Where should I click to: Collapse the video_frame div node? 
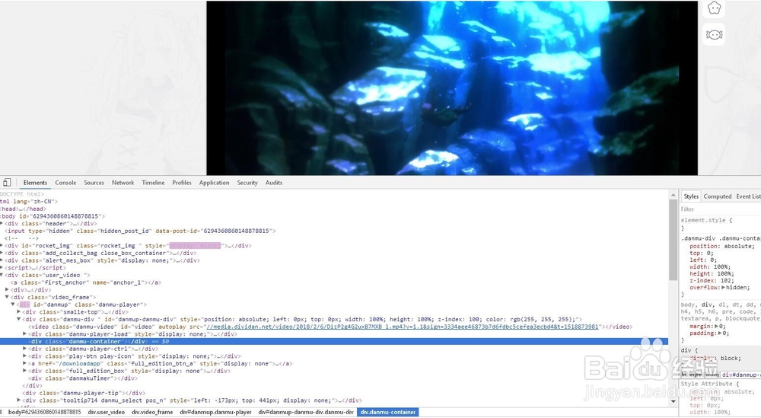tap(8, 297)
